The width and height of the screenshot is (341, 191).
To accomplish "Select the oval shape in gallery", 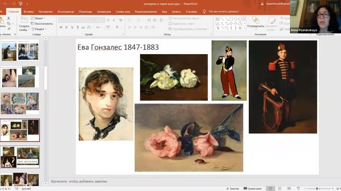I will 236,19.
